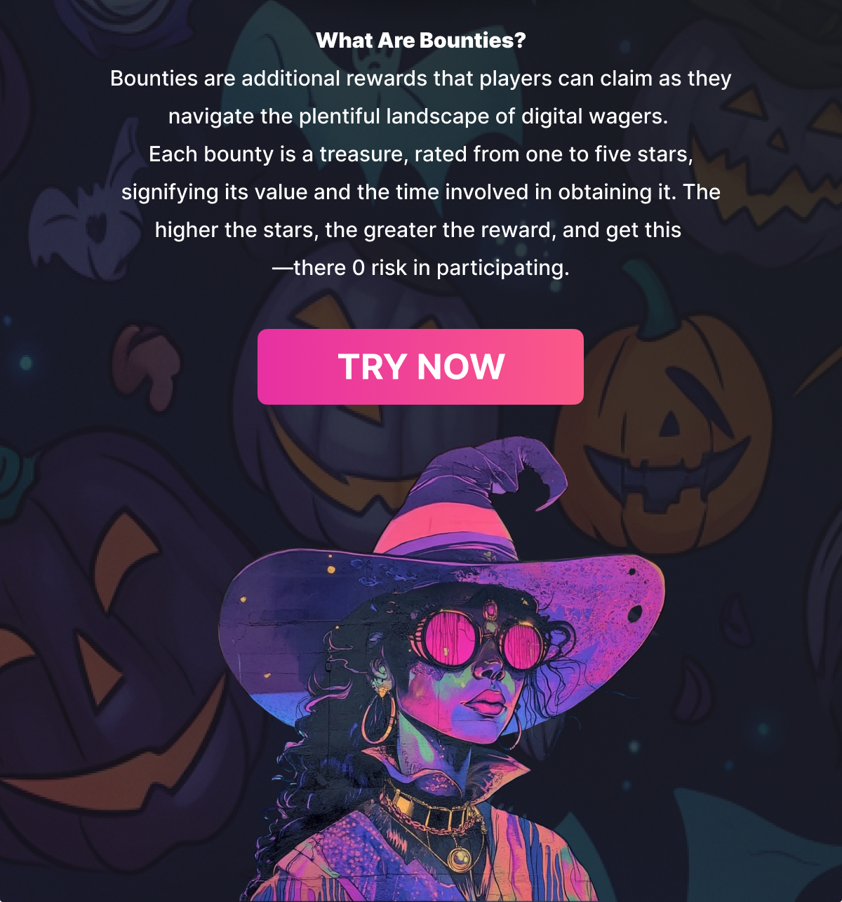Click the text "there 0 risk in participating."
842x902 pixels.
(431, 268)
